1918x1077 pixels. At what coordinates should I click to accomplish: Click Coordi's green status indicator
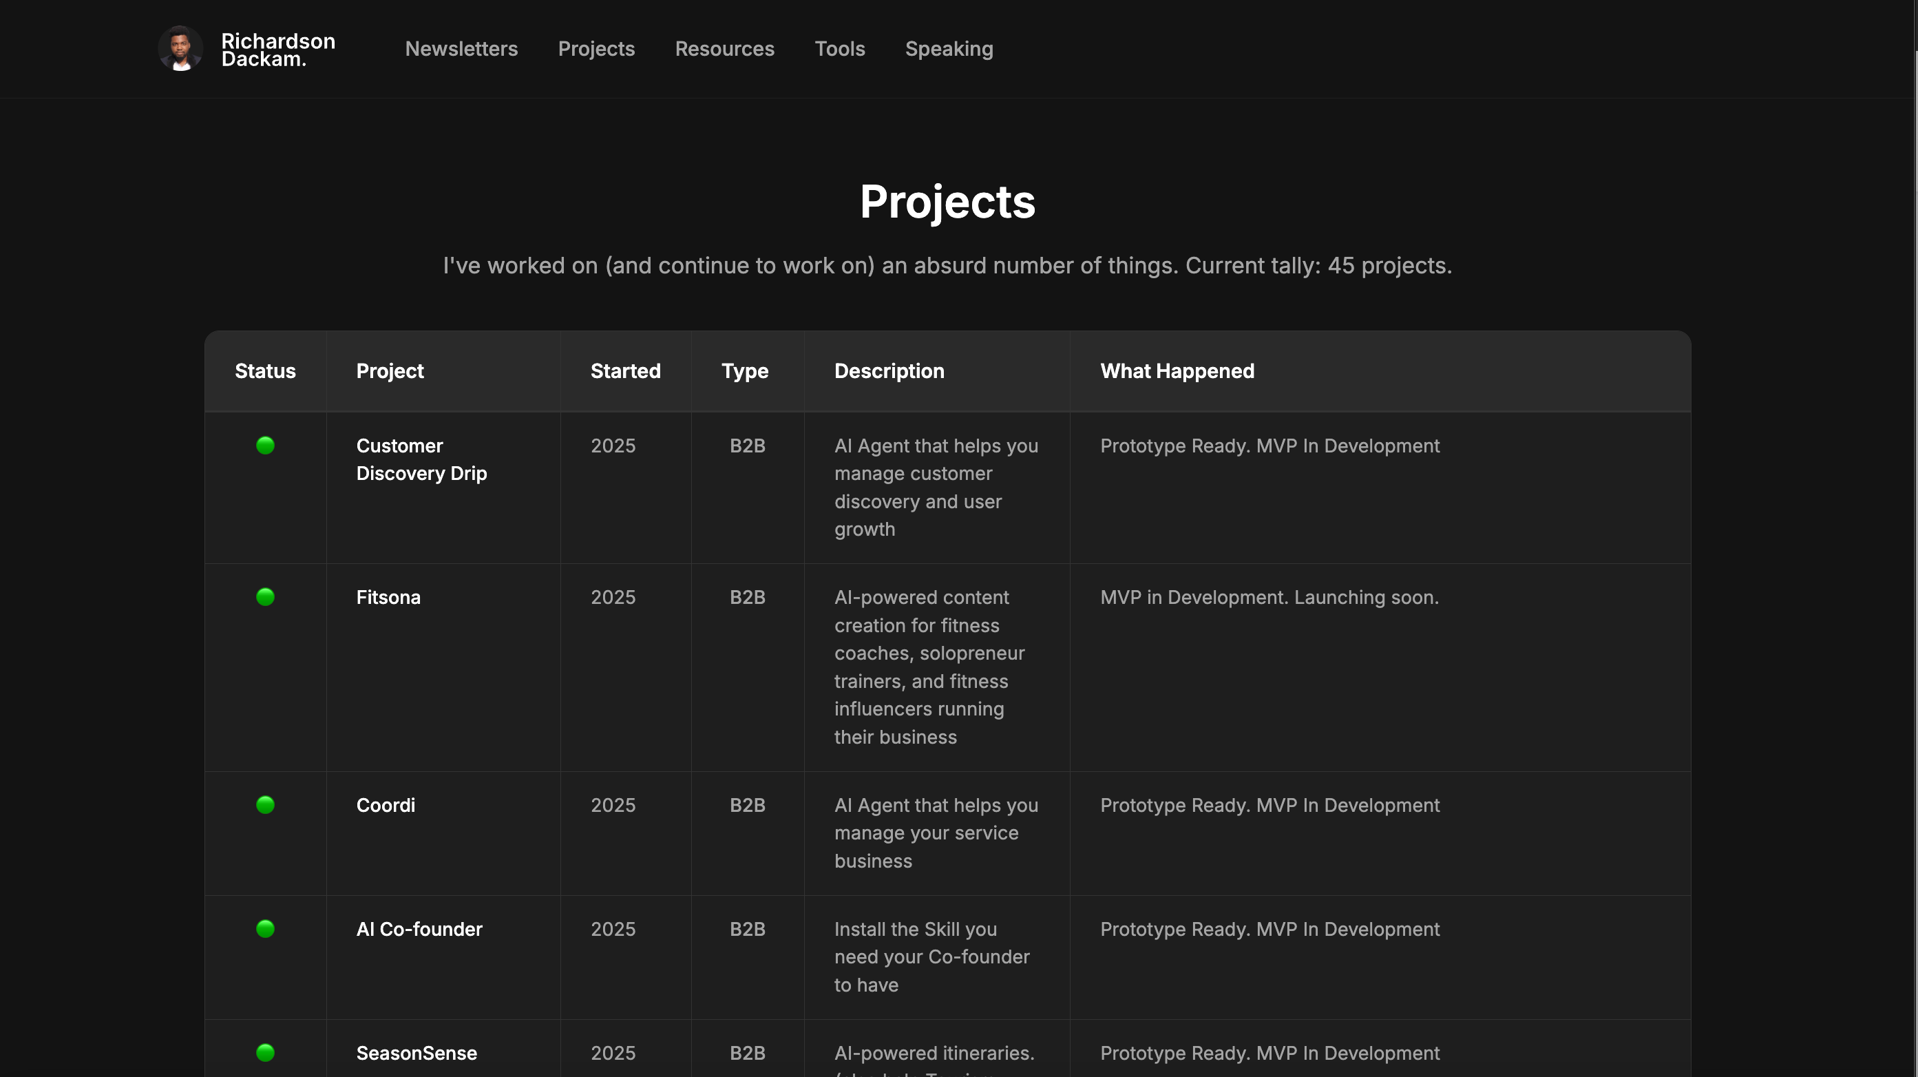(x=265, y=805)
